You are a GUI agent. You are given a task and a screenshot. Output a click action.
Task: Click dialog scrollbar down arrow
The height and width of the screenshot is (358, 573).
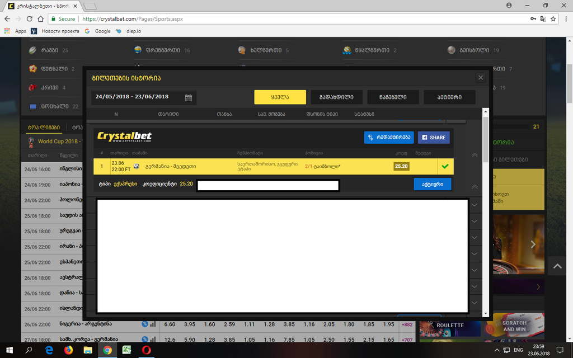486,313
